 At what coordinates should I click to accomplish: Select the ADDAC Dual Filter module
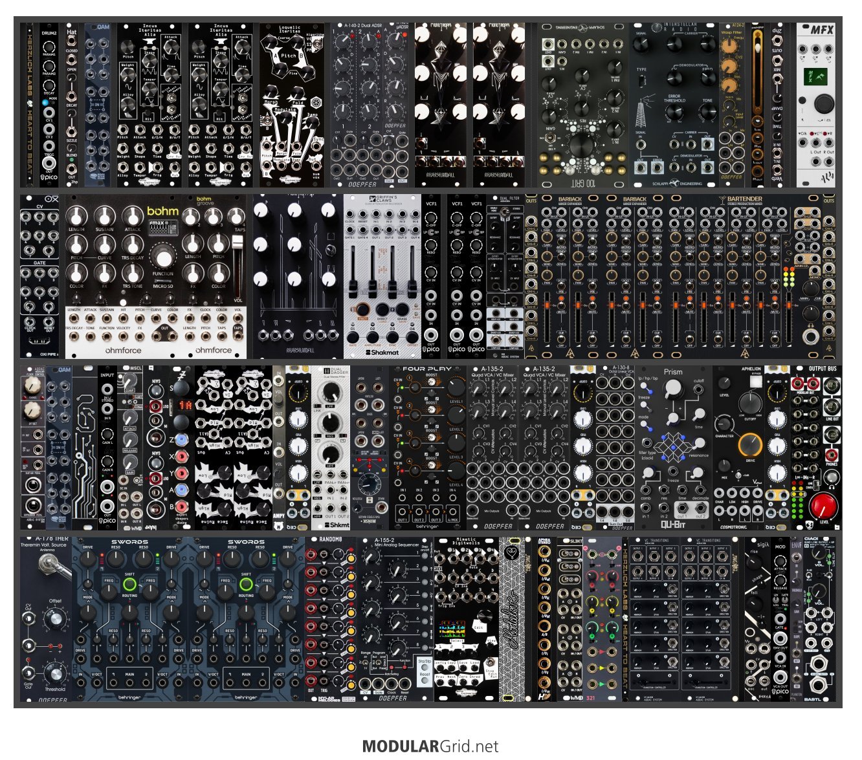(505, 276)
